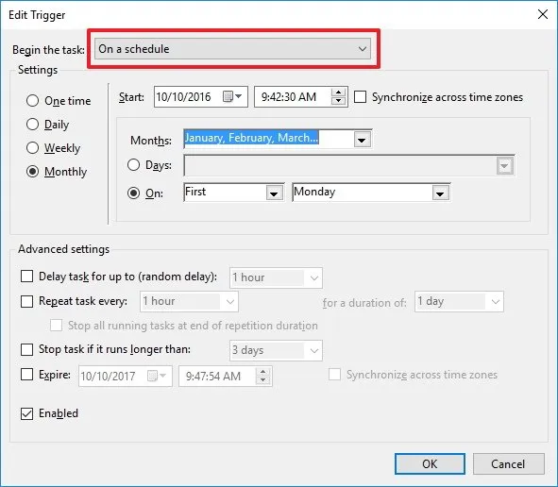Open the Start date calendar picker icon
The width and height of the screenshot is (558, 487).
click(x=232, y=97)
